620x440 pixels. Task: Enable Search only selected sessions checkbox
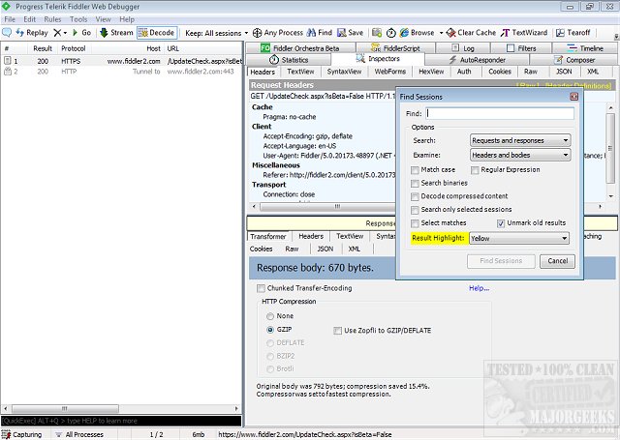pos(415,210)
